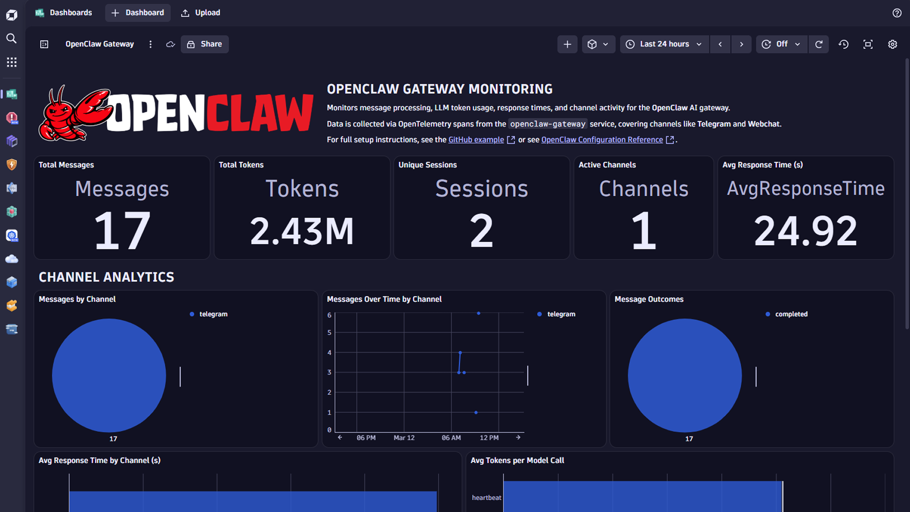Screen dimensions: 910x512
Task: Click the plus add-tile button in the toolbar
Action: [x=567, y=44]
